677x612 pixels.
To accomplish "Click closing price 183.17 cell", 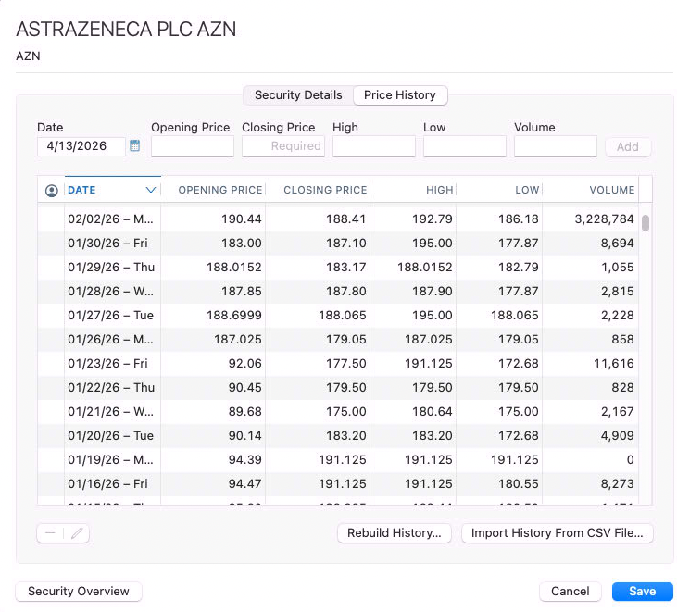I will [345, 268].
